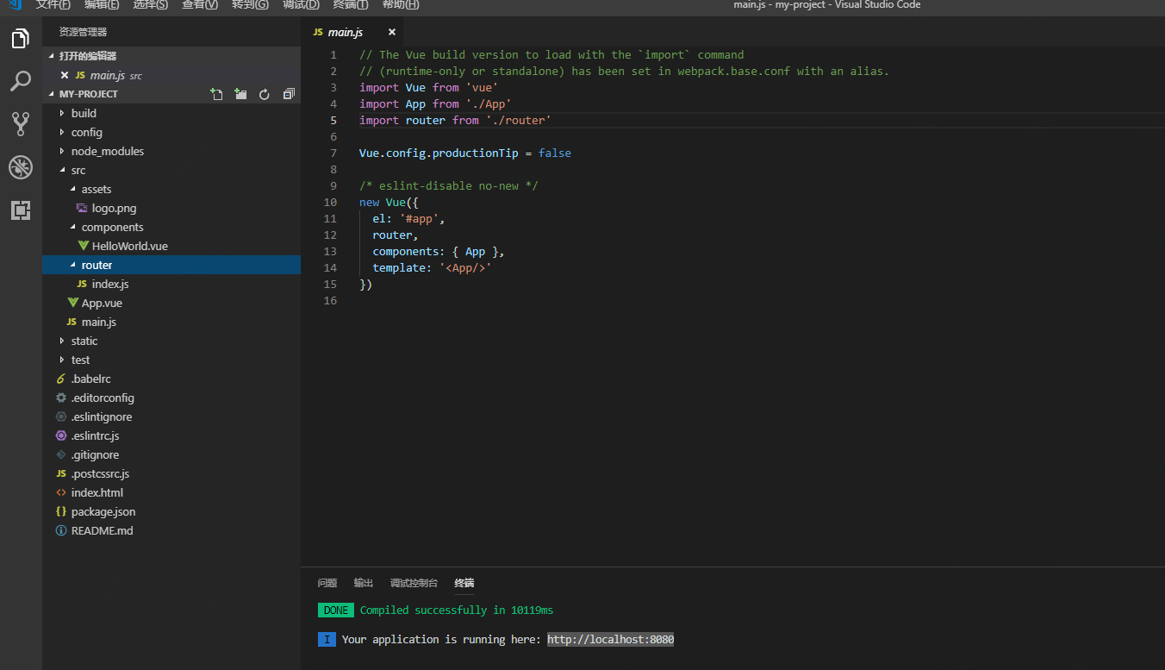The height and width of the screenshot is (670, 1165).
Task: Open the 文件(F) menu
Action: point(53,5)
